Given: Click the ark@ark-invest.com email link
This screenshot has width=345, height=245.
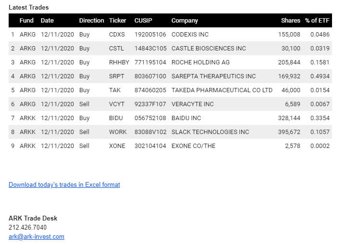Looking at the screenshot, I should click(37, 237).
